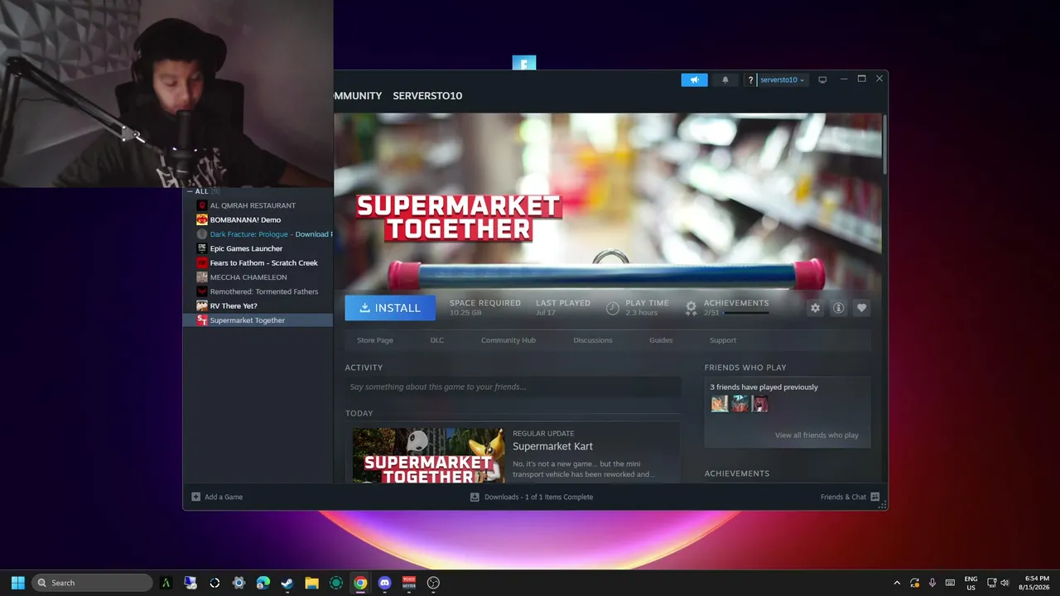Open File Explorer from the taskbar

pos(311,583)
